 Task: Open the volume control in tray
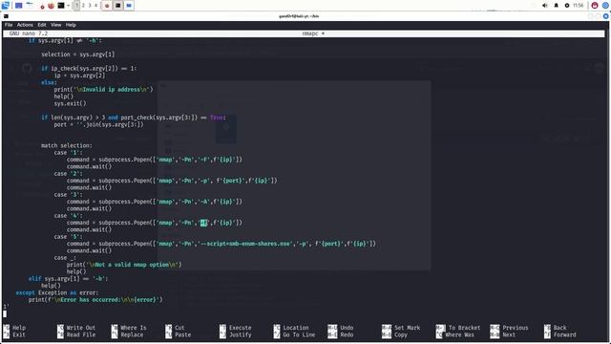pos(545,6)
